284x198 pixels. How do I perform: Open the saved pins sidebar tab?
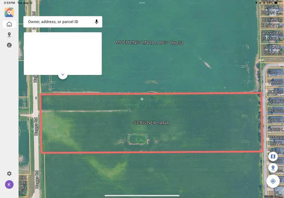click(9, 35)
